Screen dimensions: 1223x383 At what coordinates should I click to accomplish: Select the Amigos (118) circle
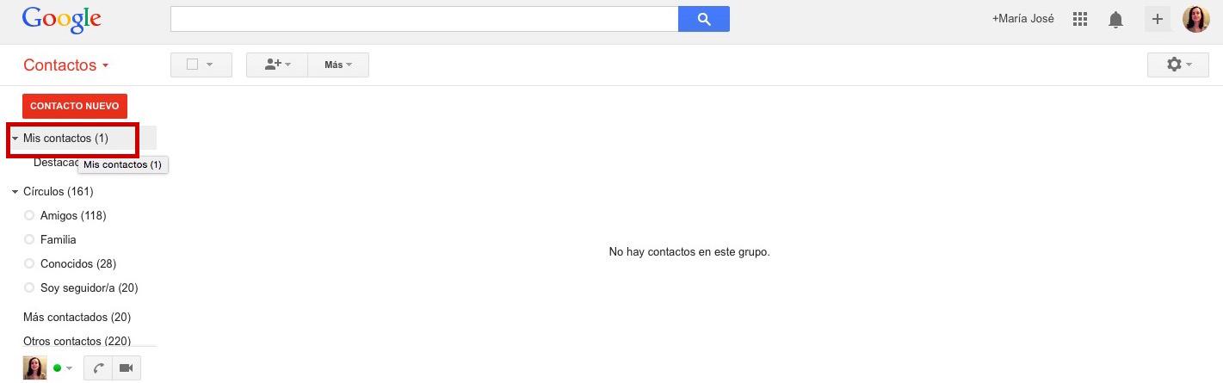tap(73, 215)
